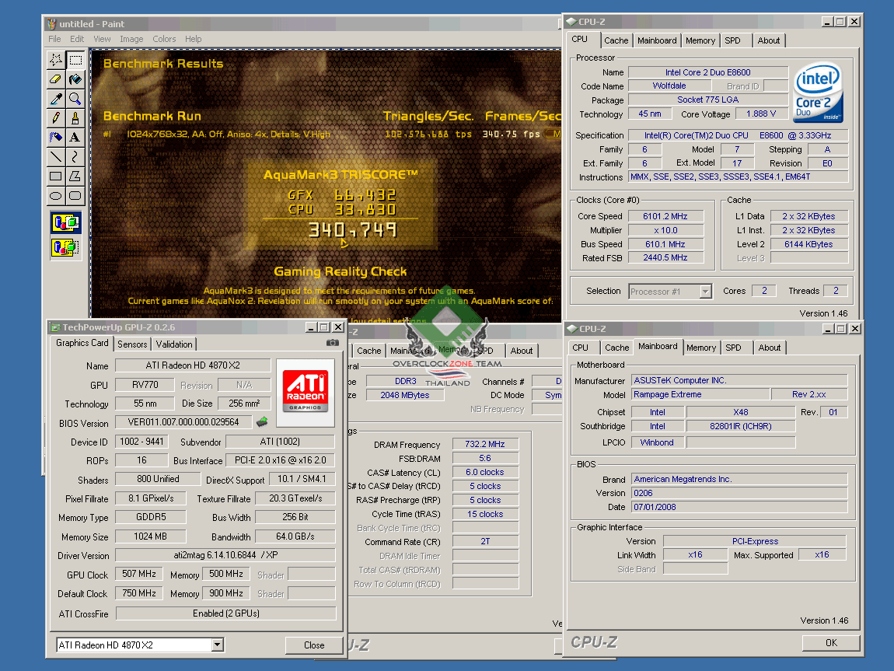Select the Free-Form Select tool in Paint
The width and height of the screenshot is (894, 671).
click(56, 60)
